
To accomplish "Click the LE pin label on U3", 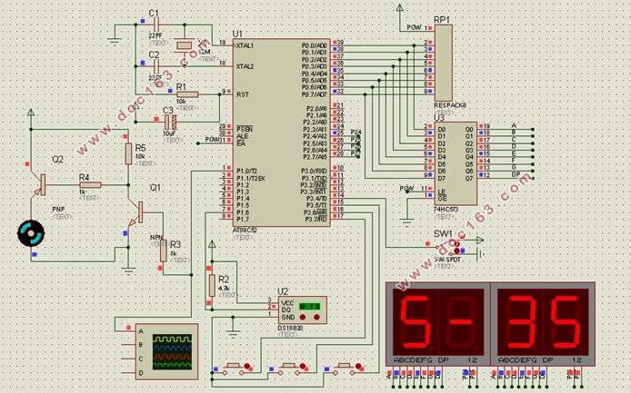I will [442, 192].
